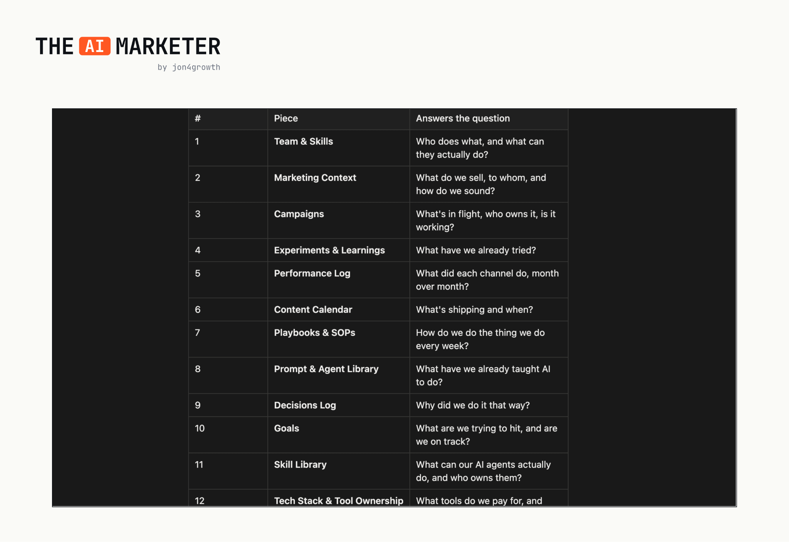This screenshot has width=789, height=542.
Task: Open the 'by jon4growth' byline
Action: (189, 67)
